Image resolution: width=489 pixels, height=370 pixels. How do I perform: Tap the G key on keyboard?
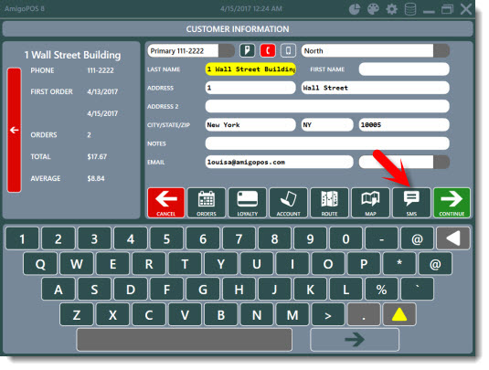[203, 290]
